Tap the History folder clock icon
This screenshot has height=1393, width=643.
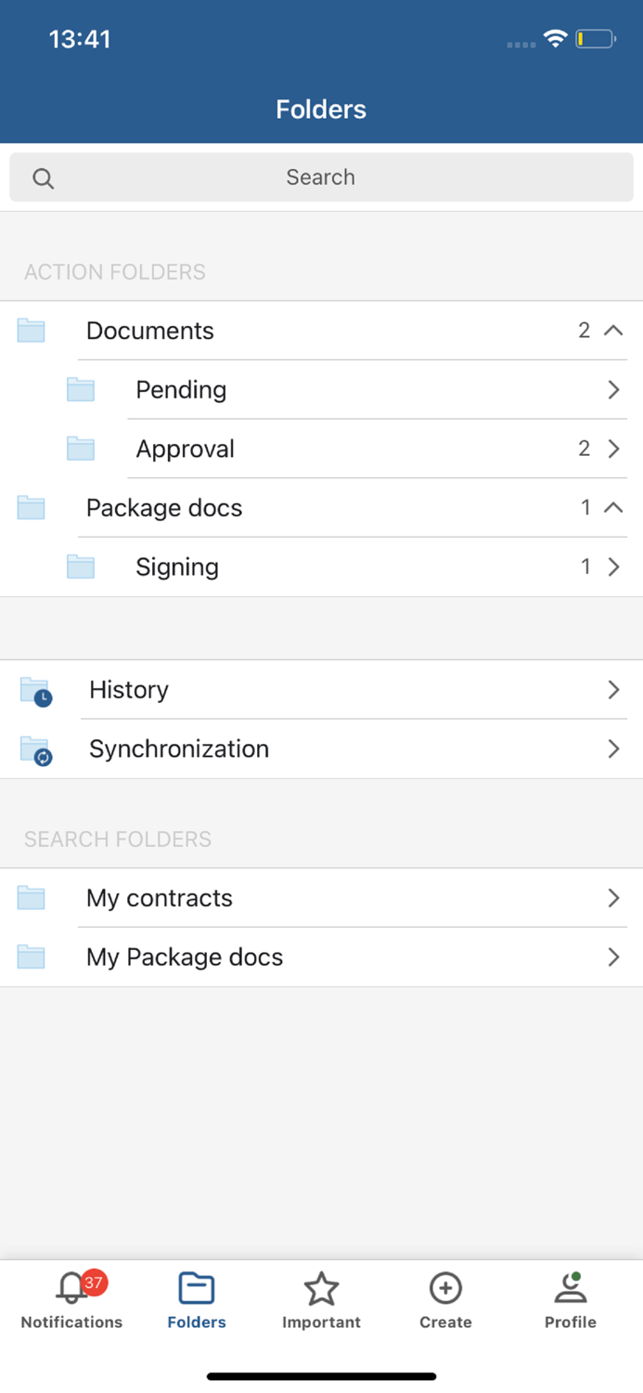[x=35, y=691]
